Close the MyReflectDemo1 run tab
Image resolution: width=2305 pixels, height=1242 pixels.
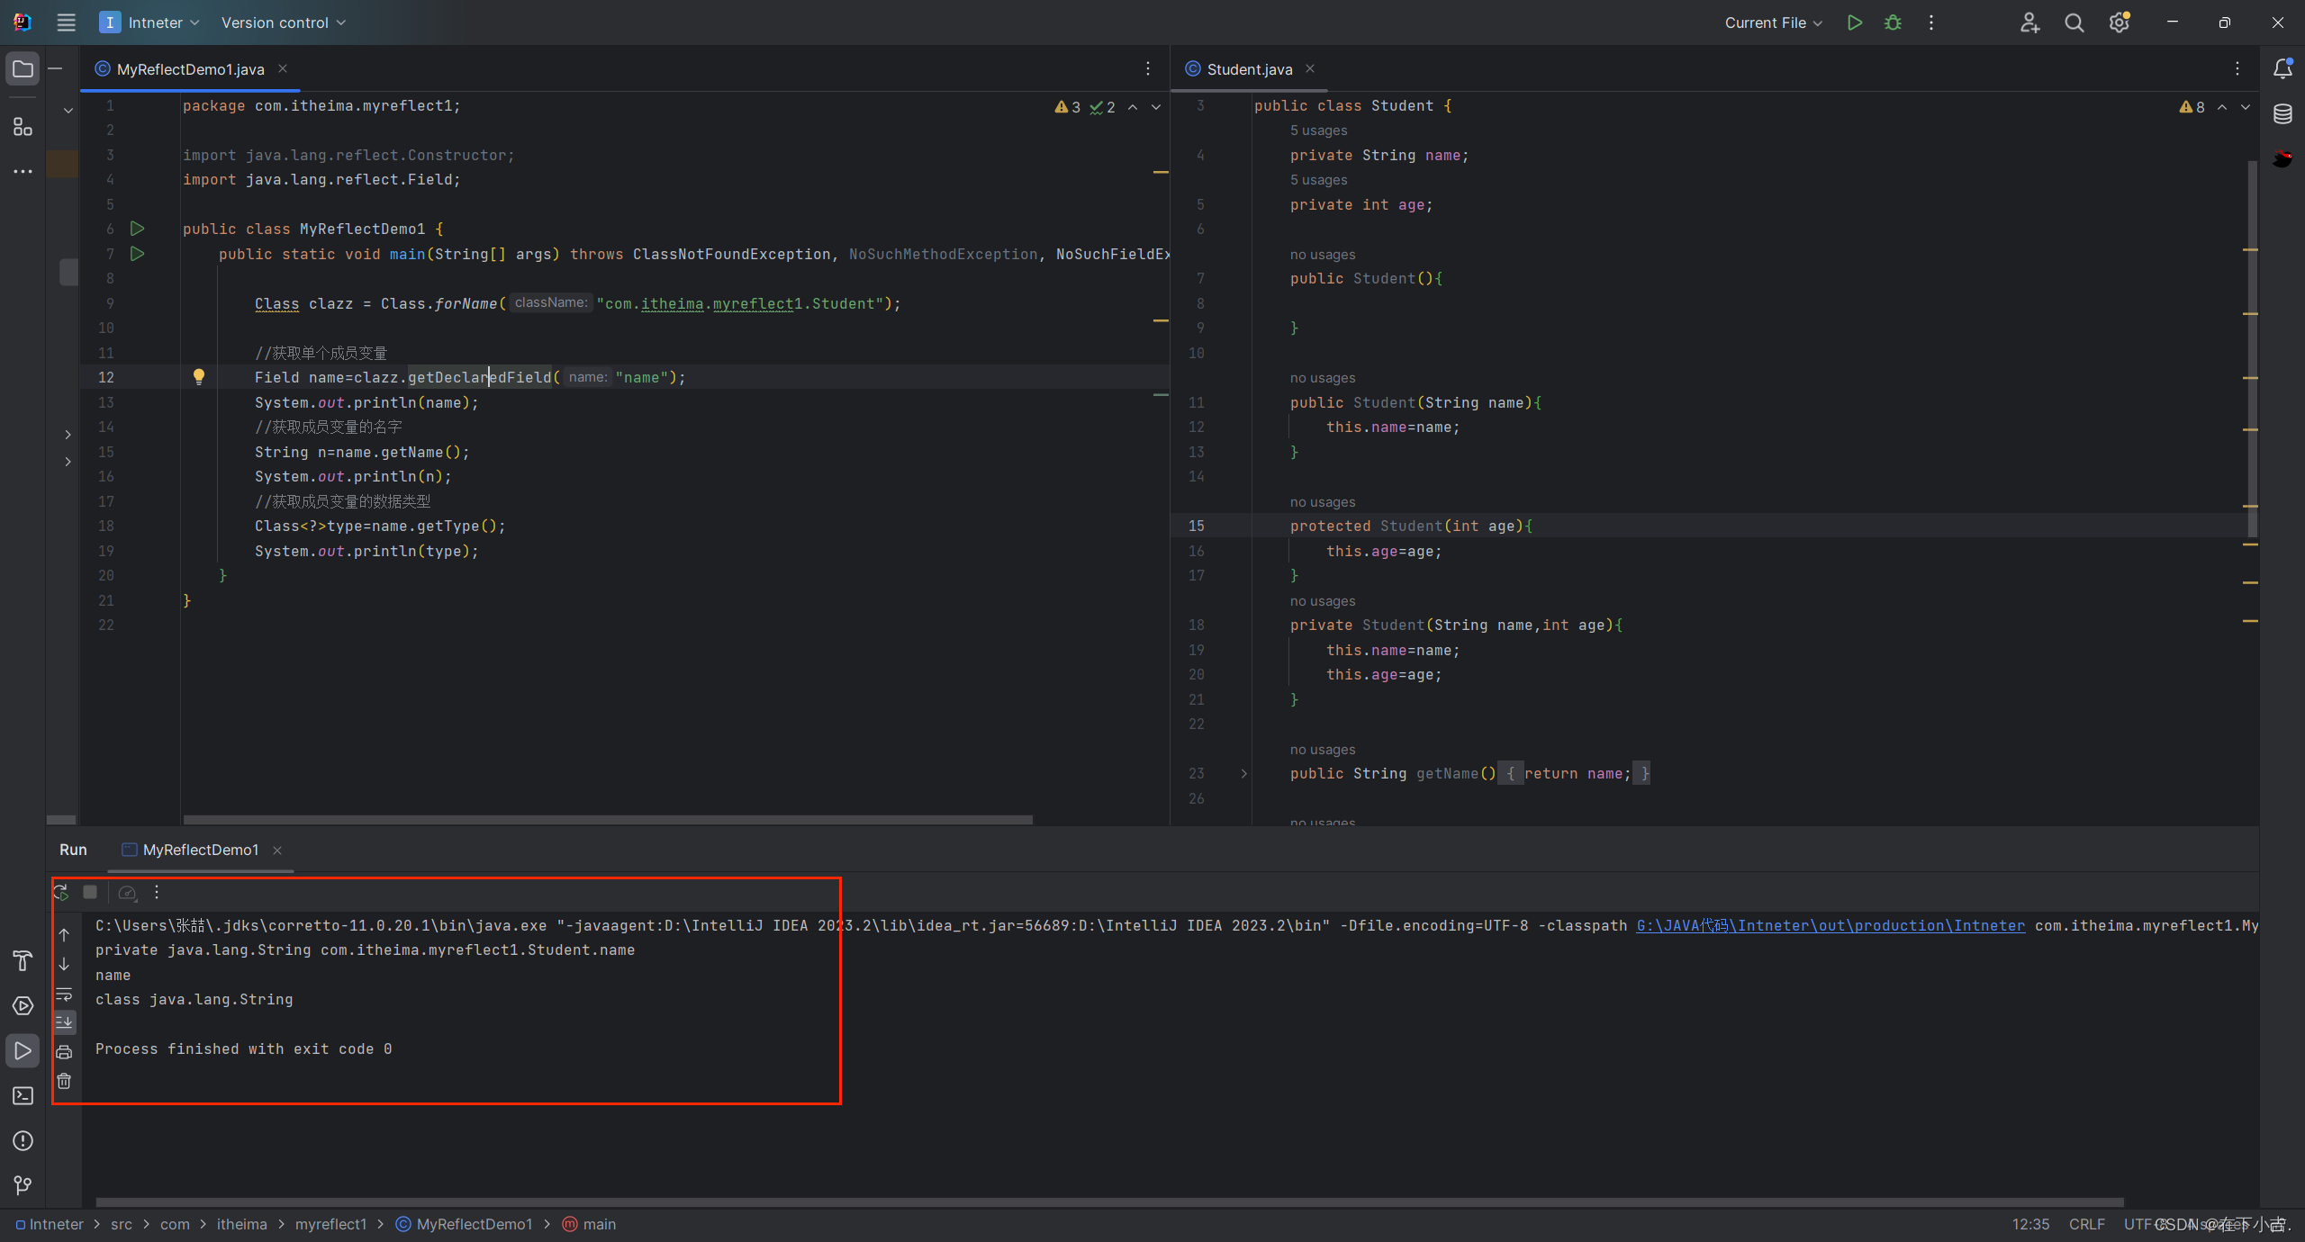277,850
